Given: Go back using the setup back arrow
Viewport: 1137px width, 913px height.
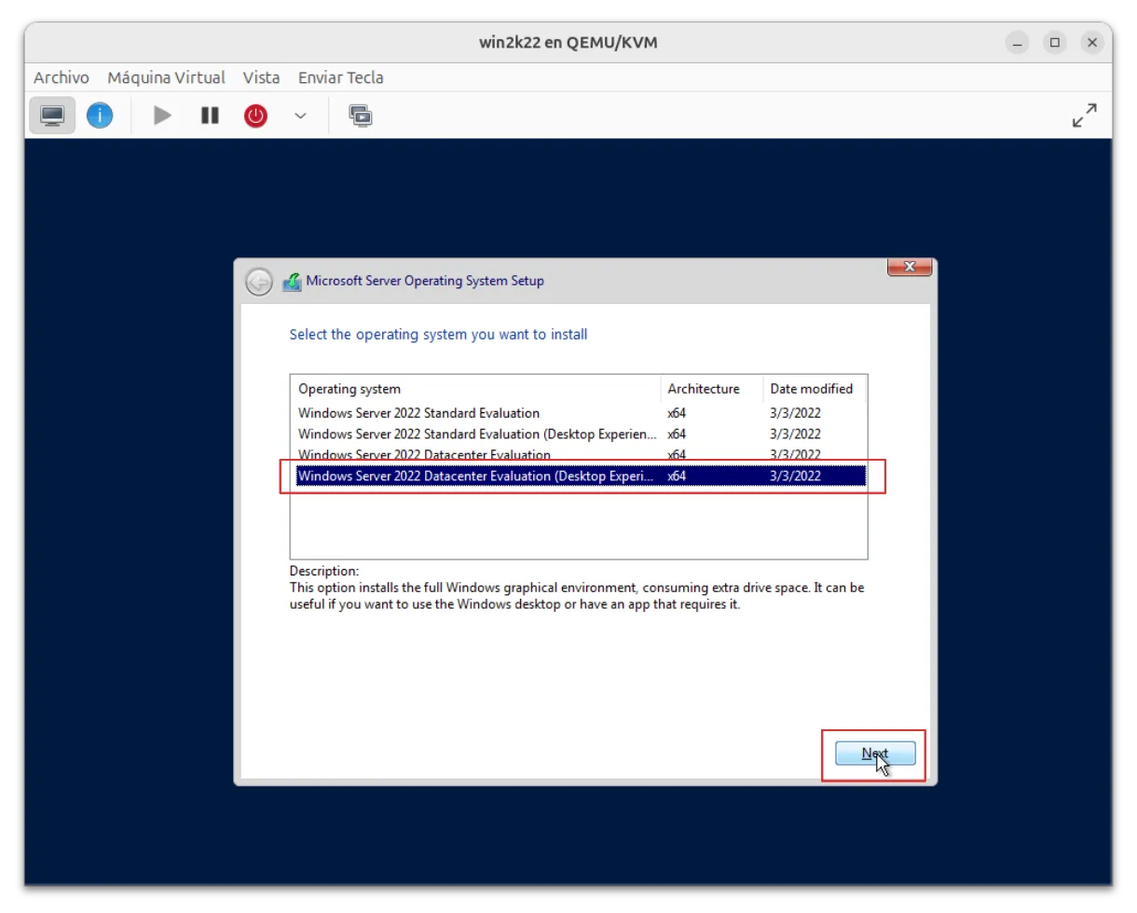Looking at the screenshot, I should tap(258, 282).
